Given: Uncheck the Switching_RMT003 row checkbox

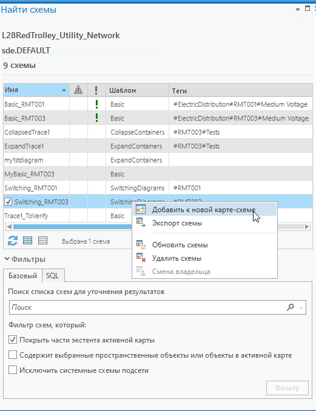Looking at the screenshot, I should pyautogui.click(x=8, y=202).
